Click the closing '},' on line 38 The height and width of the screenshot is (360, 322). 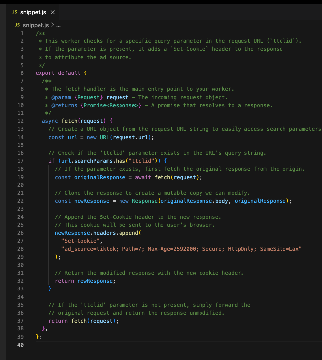[45, 328]
